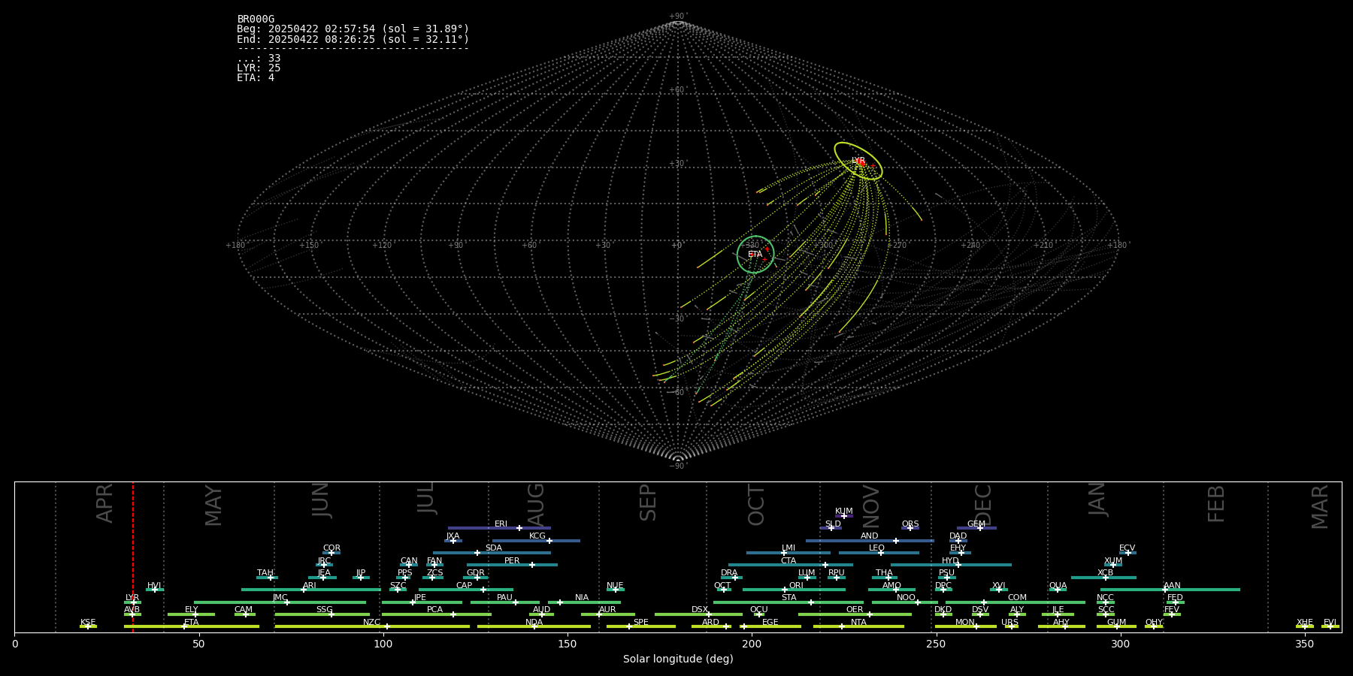Click the AUR shower label

[607, 610]
